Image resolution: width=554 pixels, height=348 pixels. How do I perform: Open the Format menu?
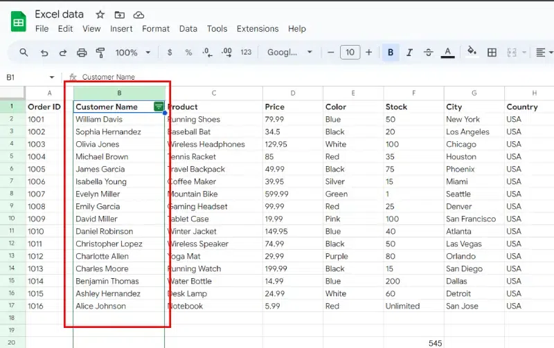[156, 29]
